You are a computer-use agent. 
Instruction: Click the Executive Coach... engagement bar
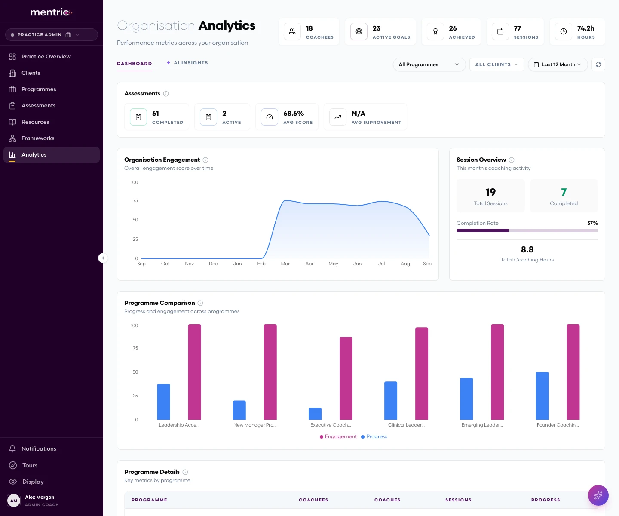tap(346, 378)
